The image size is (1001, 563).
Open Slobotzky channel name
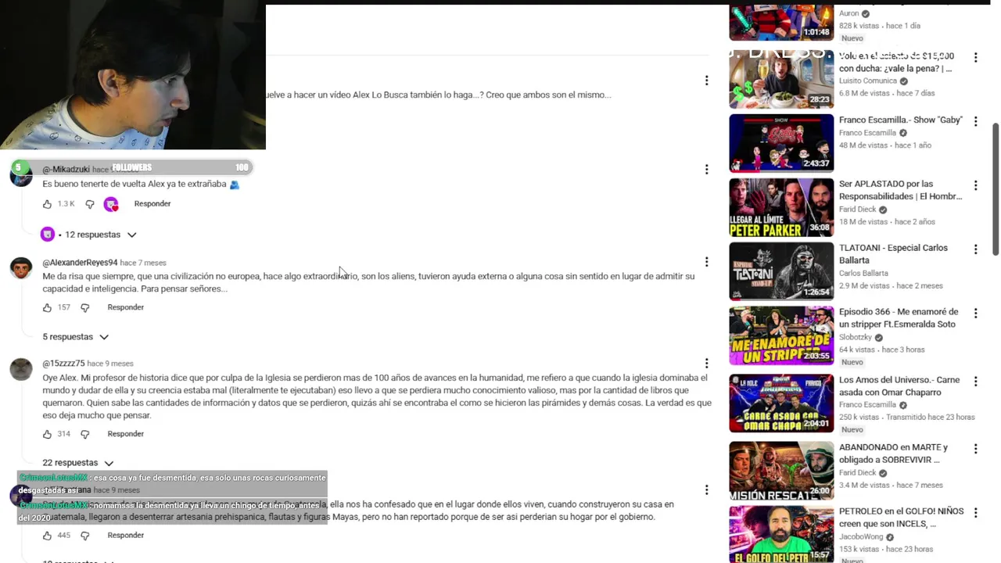[856, 338]
